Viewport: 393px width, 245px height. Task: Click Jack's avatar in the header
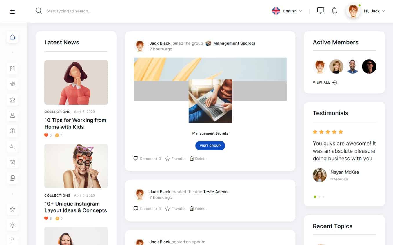coord(353,11)
